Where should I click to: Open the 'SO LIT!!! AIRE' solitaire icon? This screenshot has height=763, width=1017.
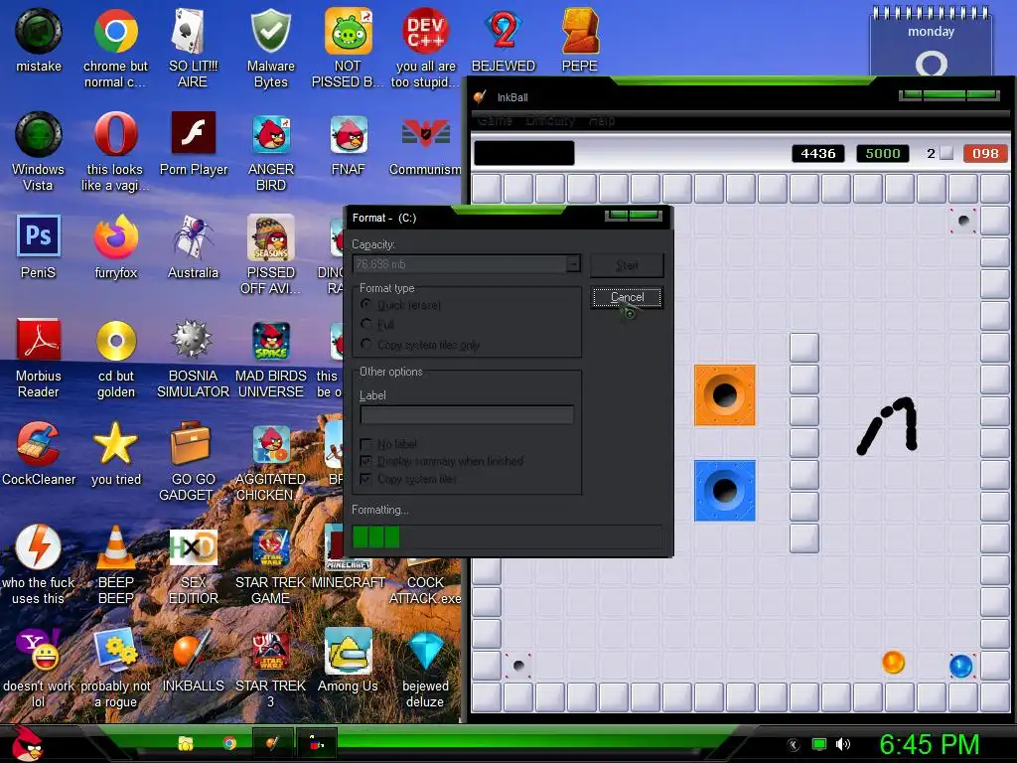(x=193, y=48)
